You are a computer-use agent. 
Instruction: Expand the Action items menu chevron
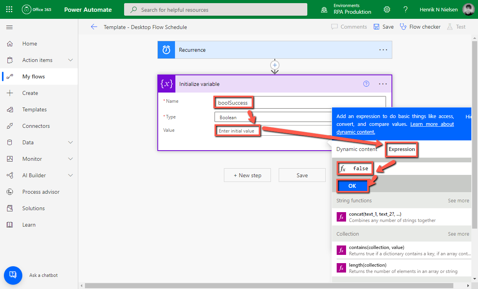pyautogui.click(x=70, y=60)
